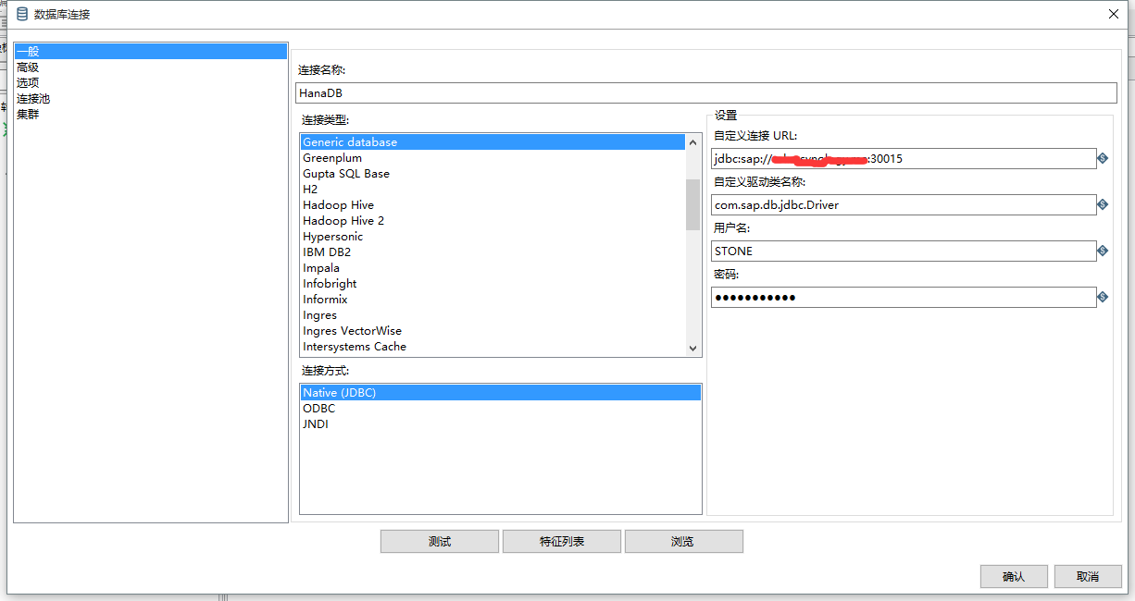Click the variable icon beside custom URL field
The height and width of the screenshot is (601, 1135).
pyautogui.click(x=1103, y=158)
